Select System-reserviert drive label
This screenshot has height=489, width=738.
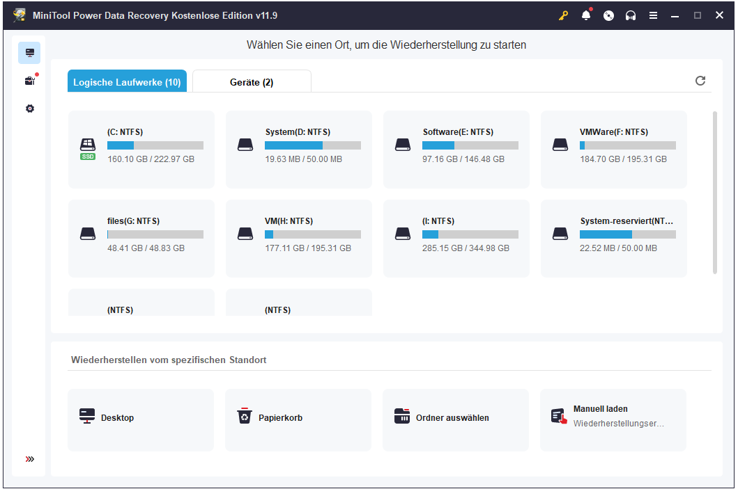tap(626, 221)
